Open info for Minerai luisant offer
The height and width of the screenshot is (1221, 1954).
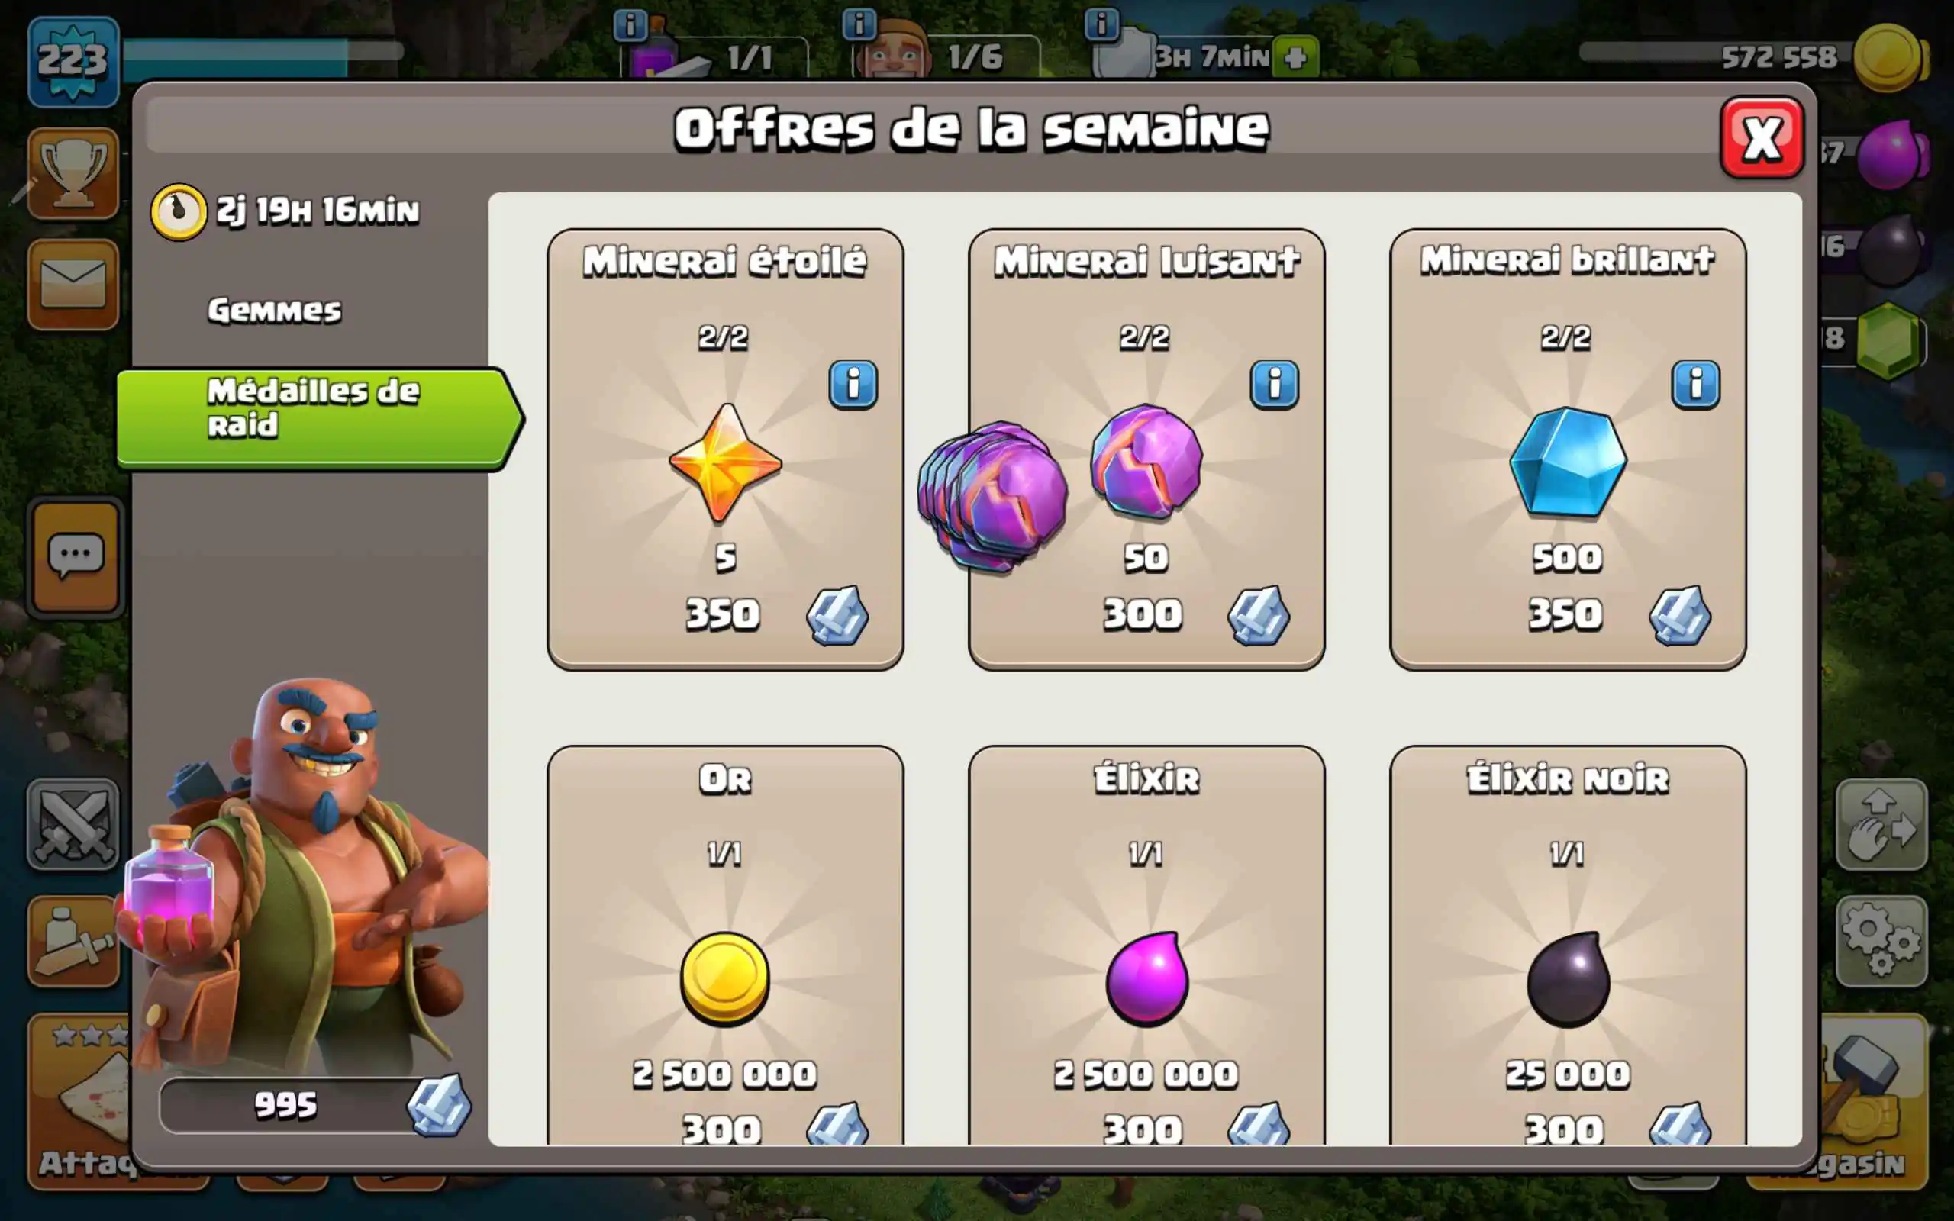coord(1274,385)
